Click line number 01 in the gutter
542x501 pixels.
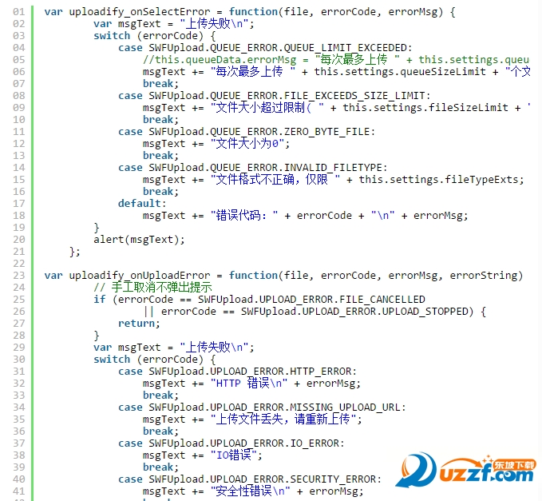click(x=18, y=12)
